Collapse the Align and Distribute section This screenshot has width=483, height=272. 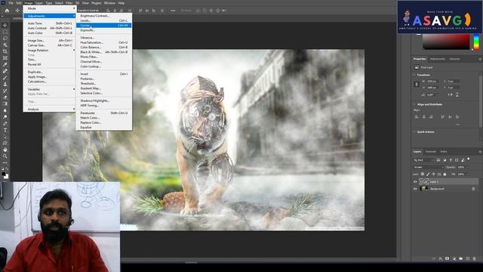point(414,104)
